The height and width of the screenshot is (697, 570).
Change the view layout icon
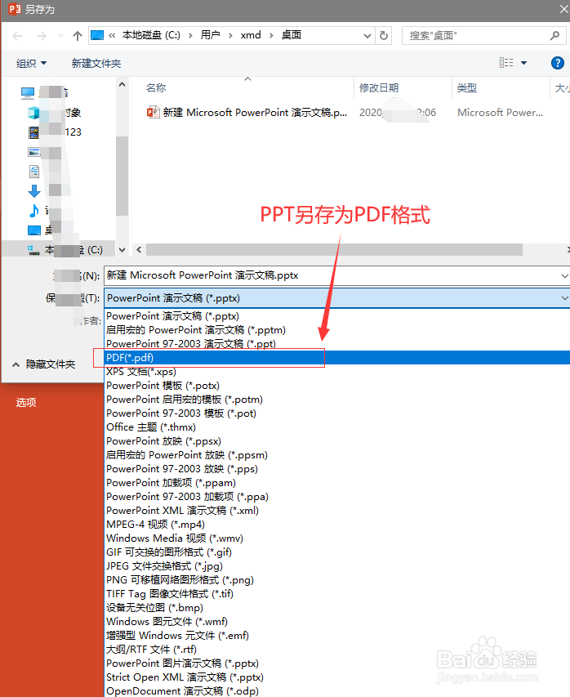coord(506,63)
